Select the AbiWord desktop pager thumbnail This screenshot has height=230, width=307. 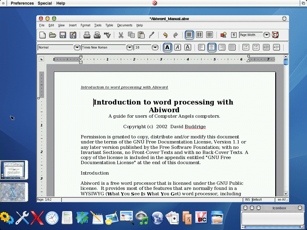(x=13, y=170)
